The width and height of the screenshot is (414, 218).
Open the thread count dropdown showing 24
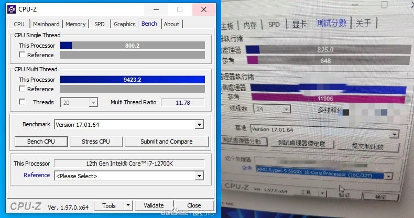tap(271, 108)
